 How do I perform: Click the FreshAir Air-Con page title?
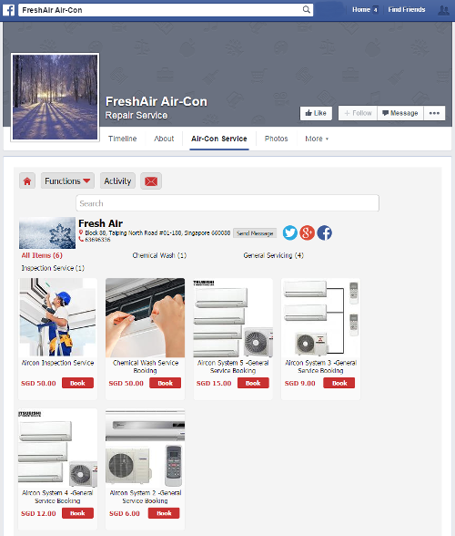[x=157, y=101]
